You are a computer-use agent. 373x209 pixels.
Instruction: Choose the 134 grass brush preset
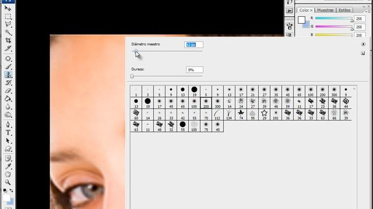pyautogui.click(x=229, y=114)
